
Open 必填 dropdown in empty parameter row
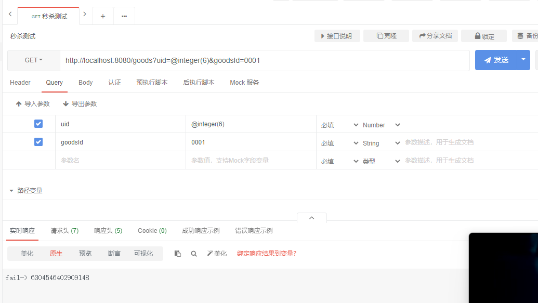[339, 161]
